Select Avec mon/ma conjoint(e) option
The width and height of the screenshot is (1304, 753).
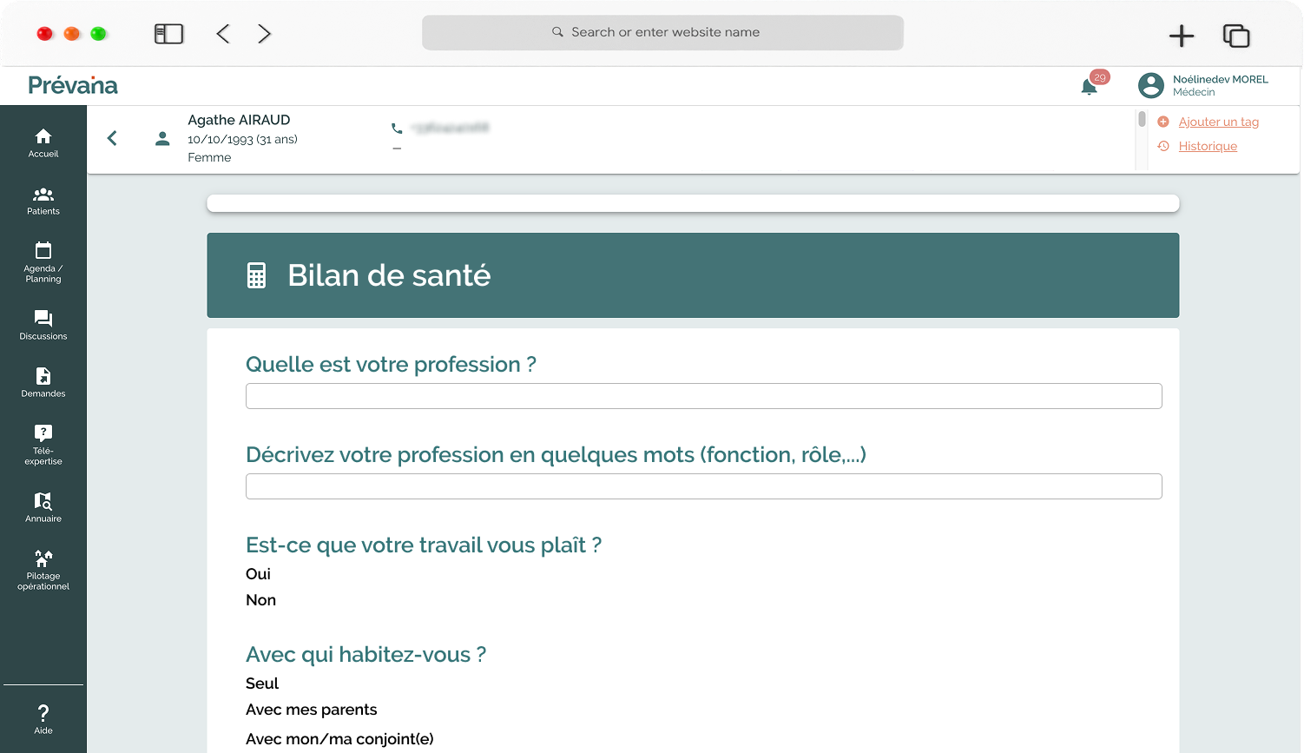pyautogui.click(x=339, y=739)
